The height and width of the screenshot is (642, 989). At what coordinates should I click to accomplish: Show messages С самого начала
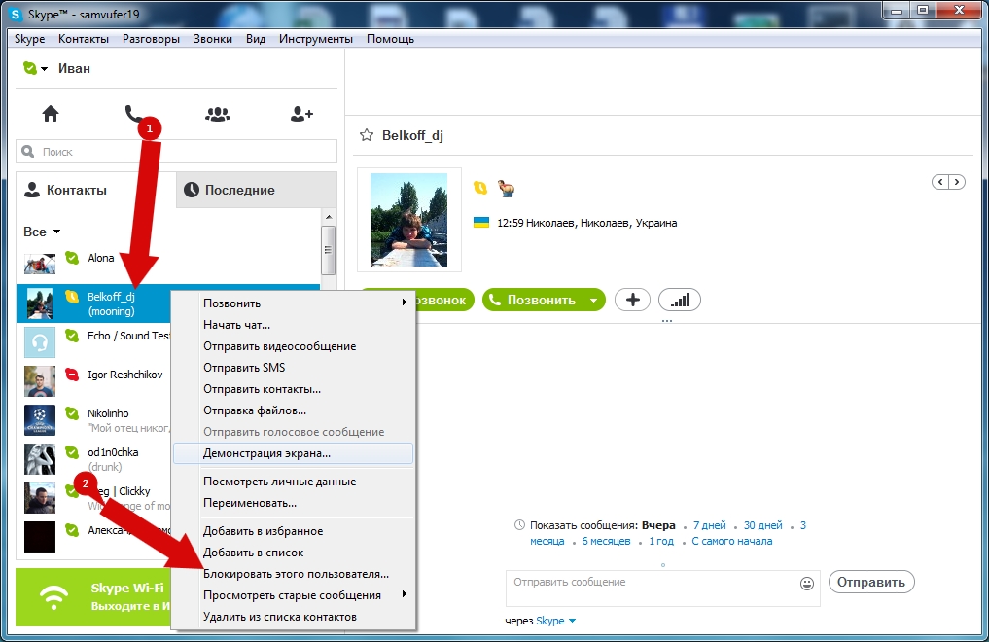(731, 541)
